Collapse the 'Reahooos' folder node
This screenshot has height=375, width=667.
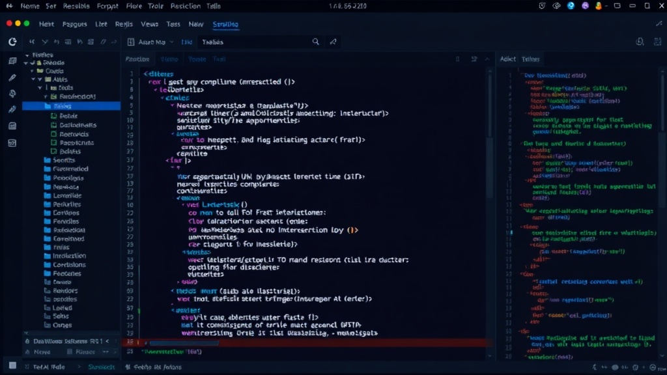pyautogui.click(x=46, y=97)
